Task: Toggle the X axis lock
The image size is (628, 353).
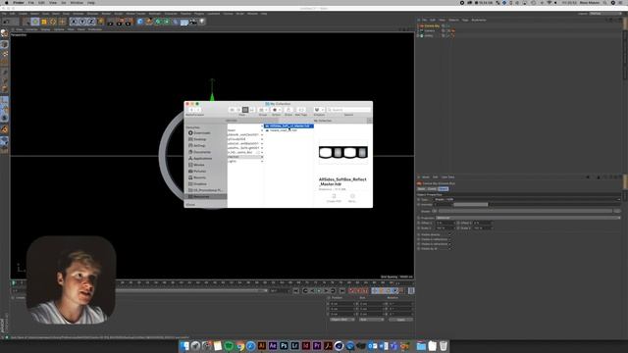Action: [74, 22]
